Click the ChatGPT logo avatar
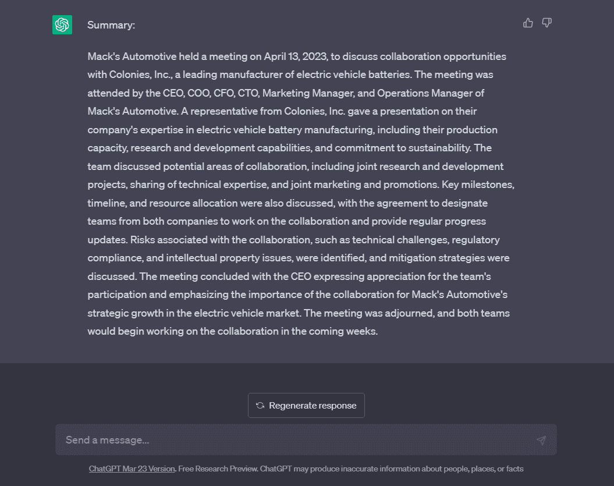This screenshot has height=486, width=614. pyautogui.click(x=62, y=24)
